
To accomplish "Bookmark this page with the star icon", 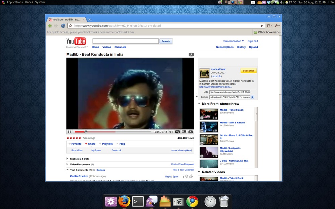I will tap(70, 26).
